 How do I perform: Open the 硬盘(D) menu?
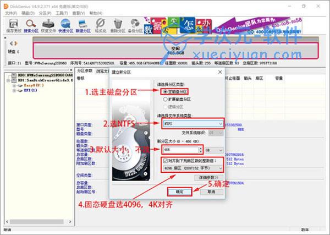pyautogui.click(x=28, y=13)
